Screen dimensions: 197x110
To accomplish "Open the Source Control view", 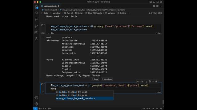I will [x=36, y=20].
